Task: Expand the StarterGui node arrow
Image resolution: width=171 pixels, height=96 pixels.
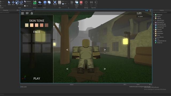Action: pos(154,30)
